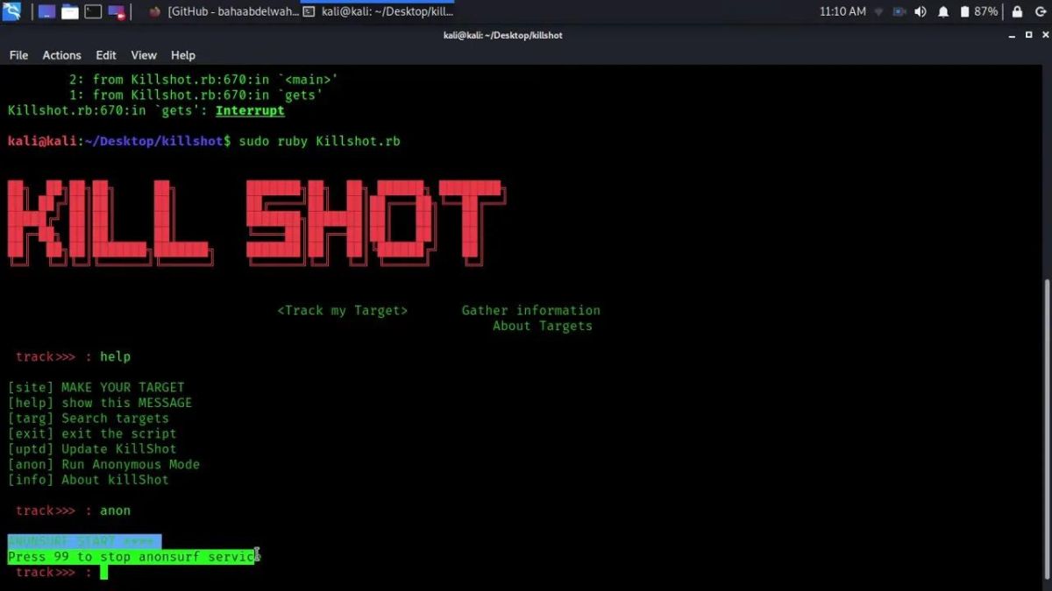The width and height of the screenshot is (1052, 591).
Task: Launch the terminal emulator from panel
Action: [x=92, y=12]
